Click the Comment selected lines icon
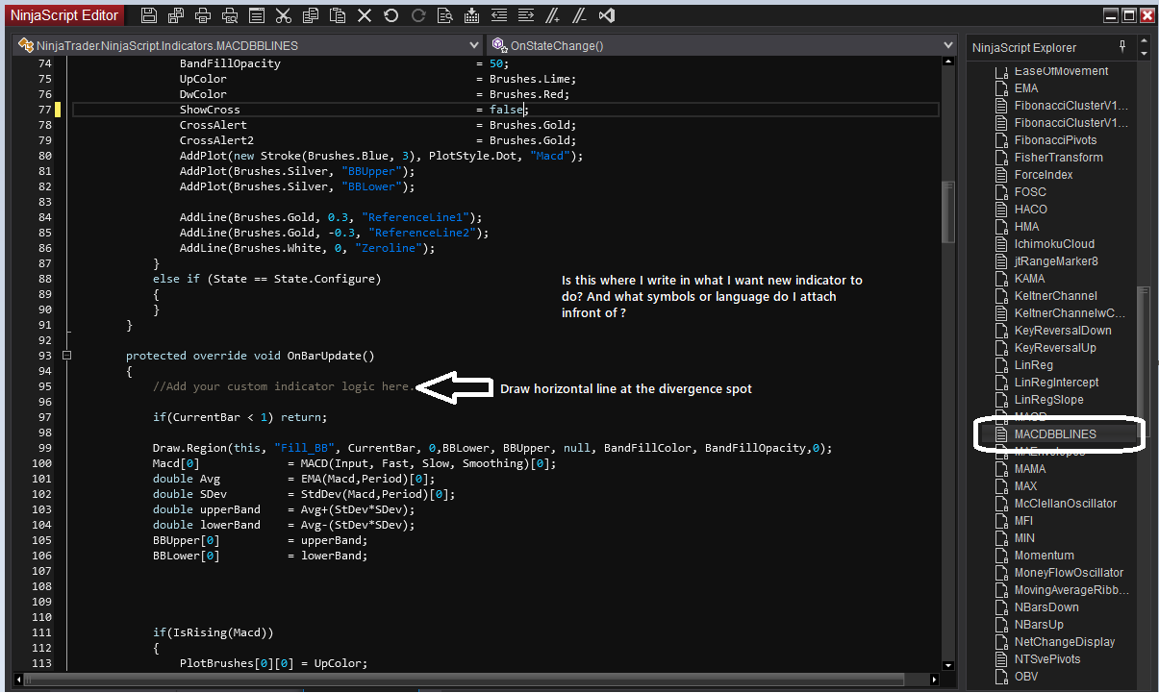This screenshot has height=693, width=1159. [x=552, y=15]
